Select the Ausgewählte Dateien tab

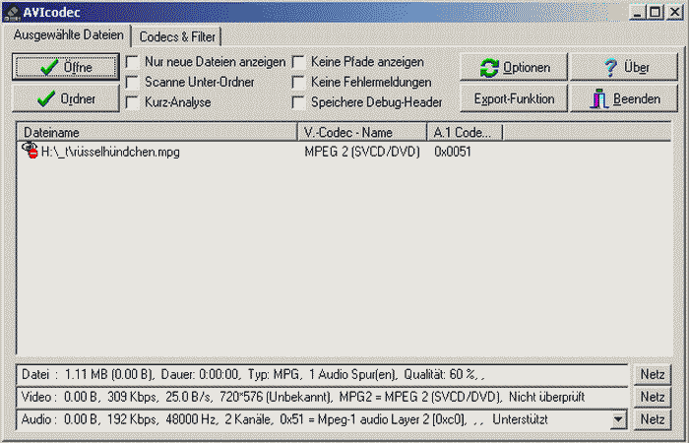[x=68, y=35]
